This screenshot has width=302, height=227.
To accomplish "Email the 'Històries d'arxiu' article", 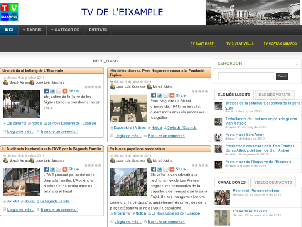I will point(166,95).
